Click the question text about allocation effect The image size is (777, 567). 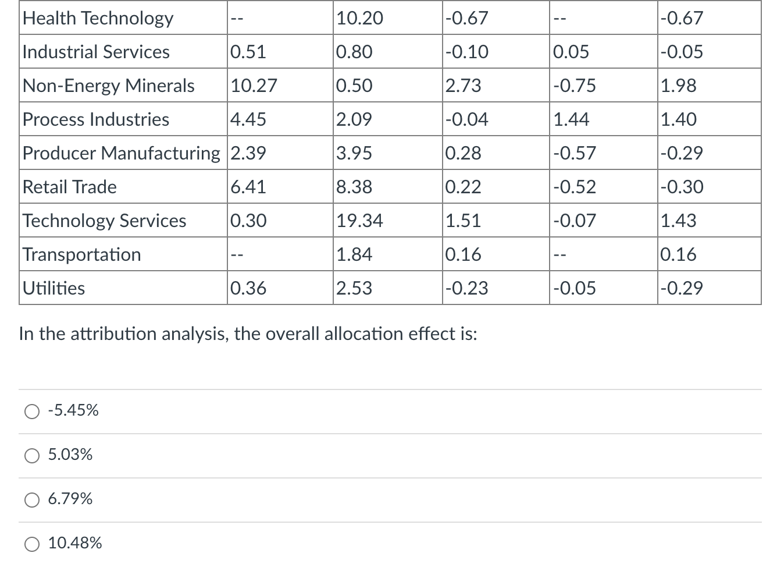pyautogui.click(x=247, y=334)
